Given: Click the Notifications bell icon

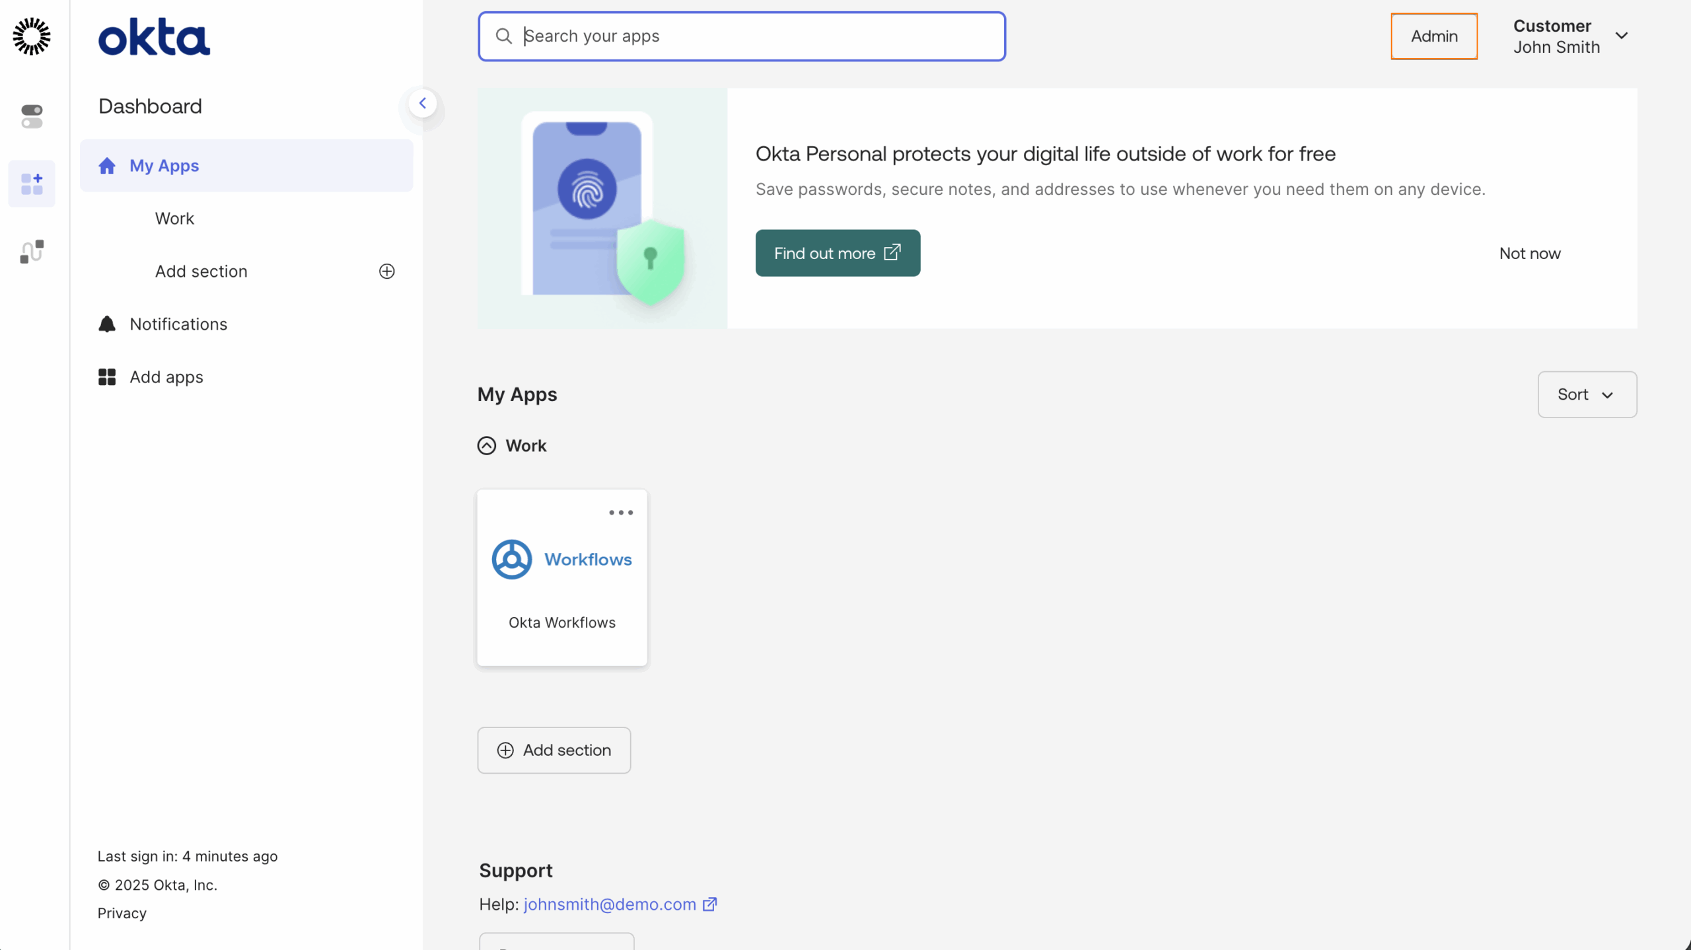Looking at the screenshot, I should tap(107, 324).
